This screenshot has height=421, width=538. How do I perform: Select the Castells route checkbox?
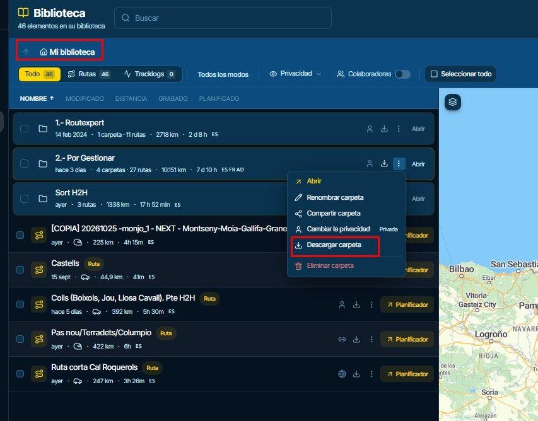[20, 270]
